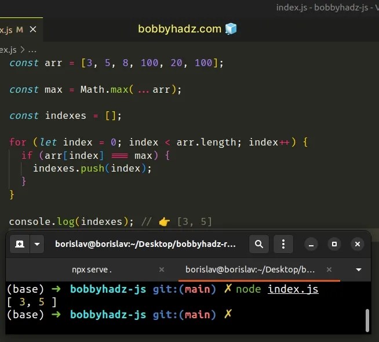Viewport: 379px width, 342px height.
Task: Click the 'const arr' declaration line
Action: (x=116, y=63)
